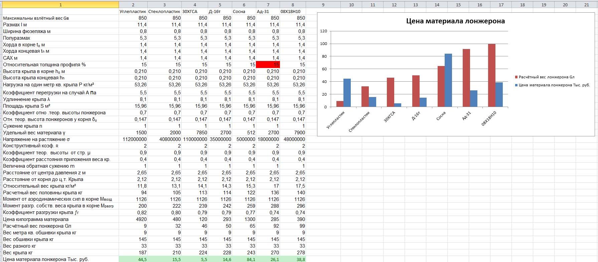The image size is (598, 262).
Task: Click the cell with value 187
Action: 133,253
